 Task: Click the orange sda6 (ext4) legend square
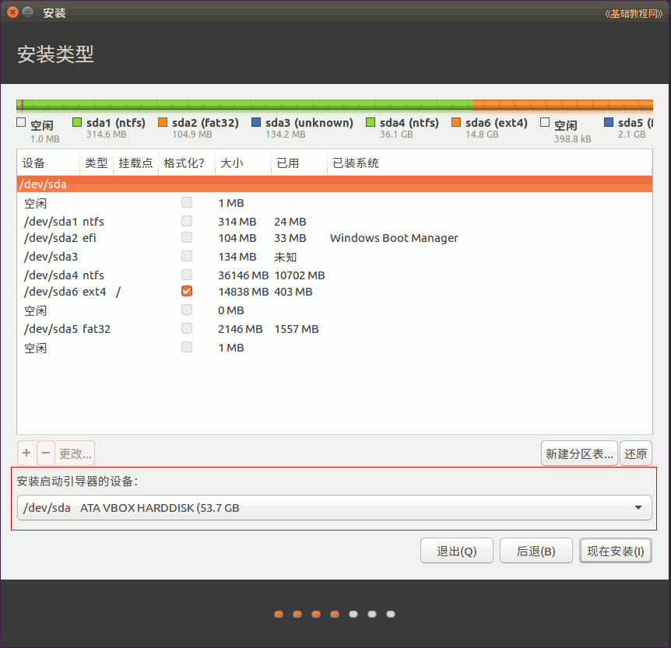pyautogui.click(x=456, y=123)
